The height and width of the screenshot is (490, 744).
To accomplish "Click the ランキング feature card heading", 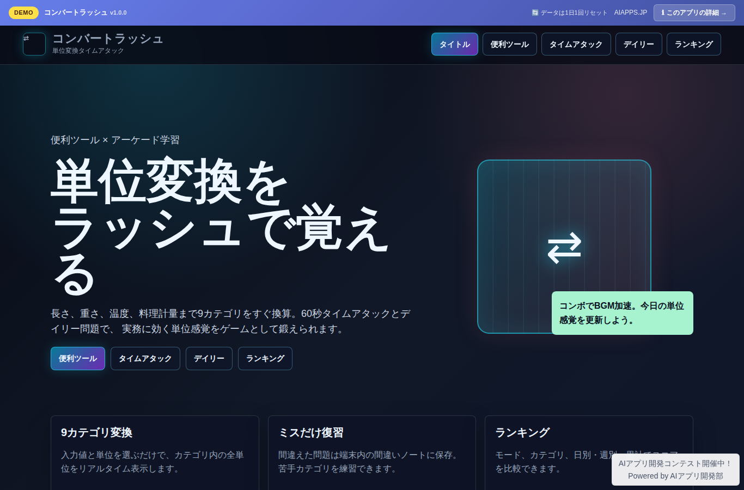I will pyautogui.click(x=522, y=432).
